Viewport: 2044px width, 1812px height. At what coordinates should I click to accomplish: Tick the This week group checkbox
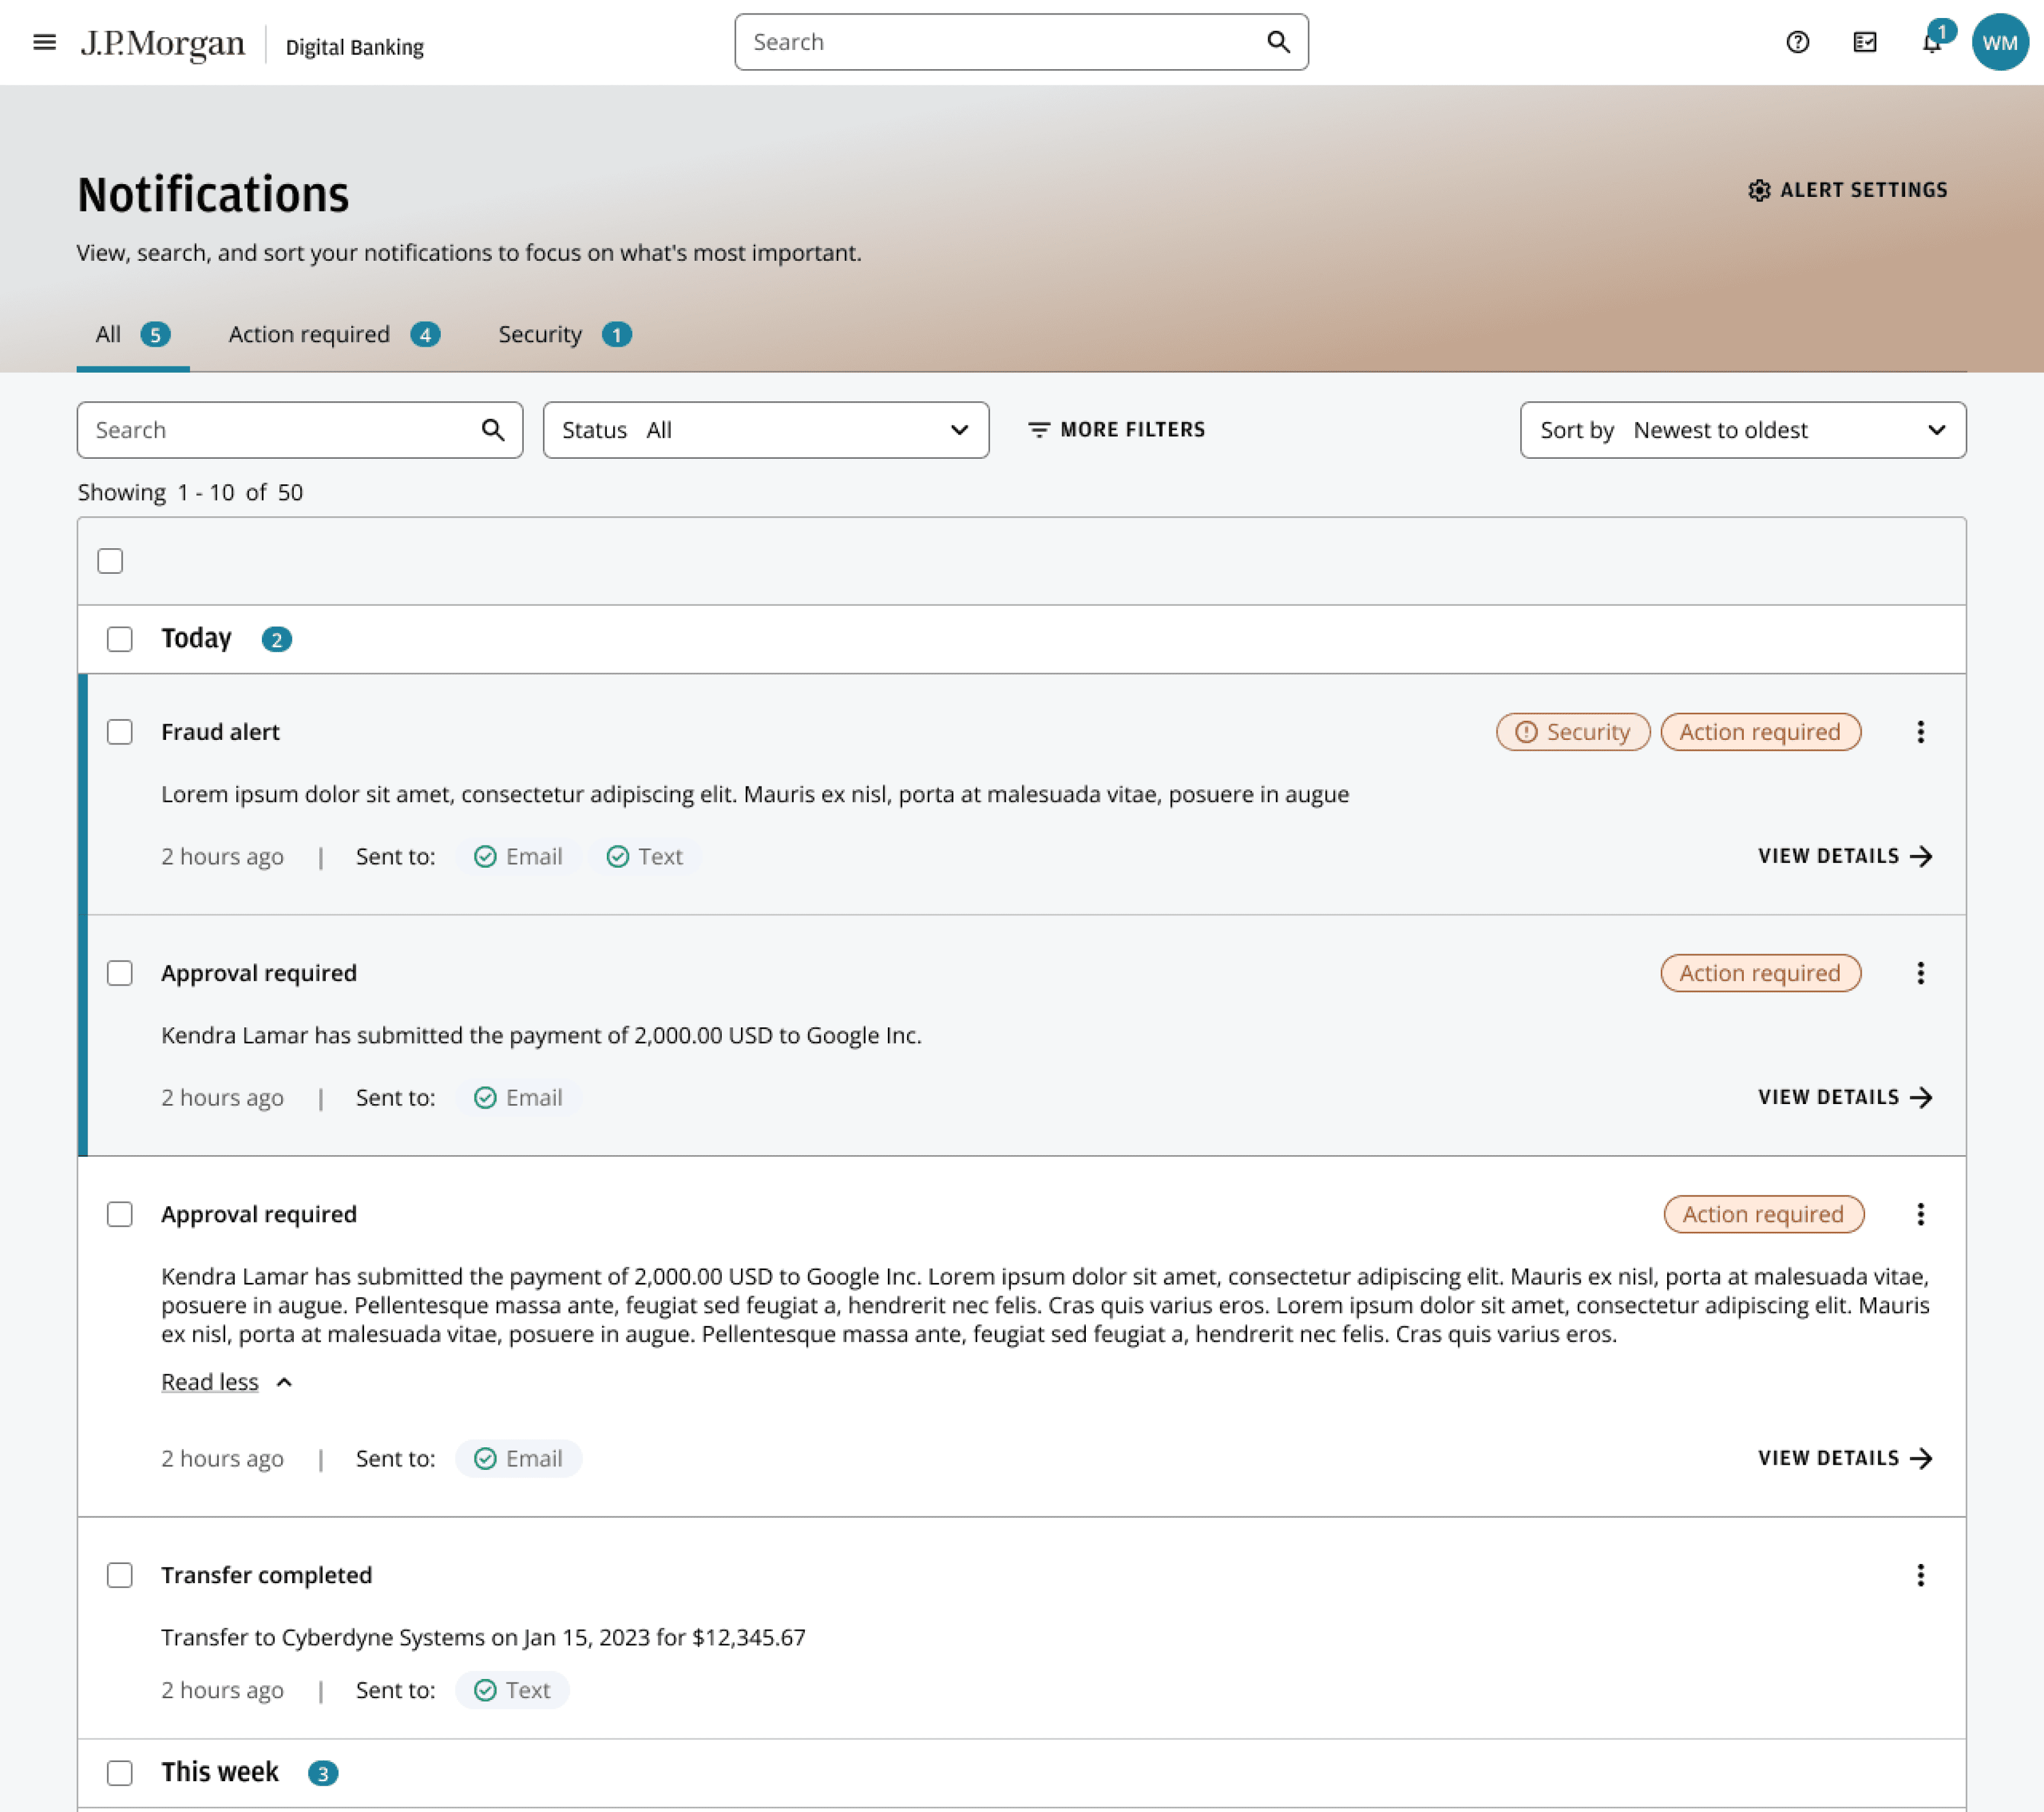(x=120, y=1773)
